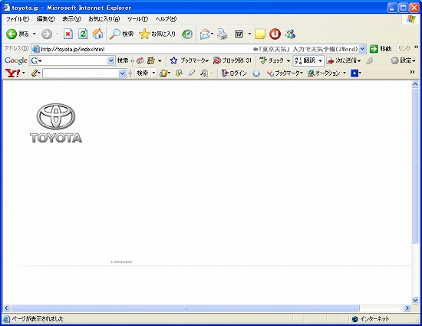Open the Tools menu

click(137, 19)
